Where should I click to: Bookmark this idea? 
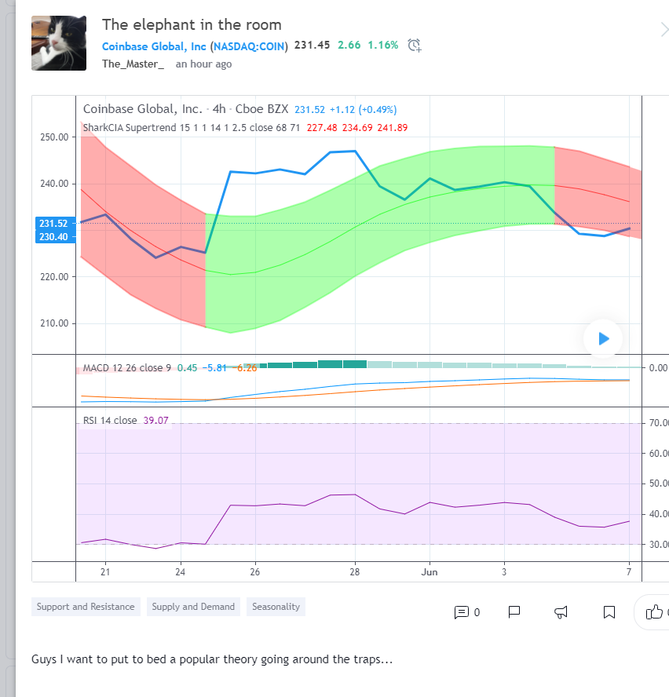[x=609, y=612]
